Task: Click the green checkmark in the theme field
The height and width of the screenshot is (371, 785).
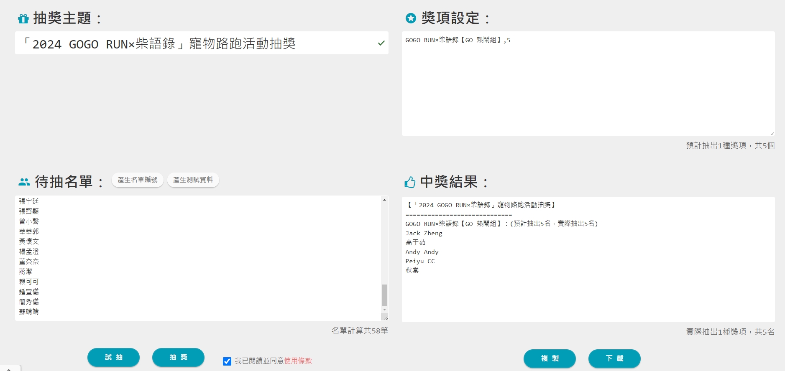Action: [x=381, y=43]
